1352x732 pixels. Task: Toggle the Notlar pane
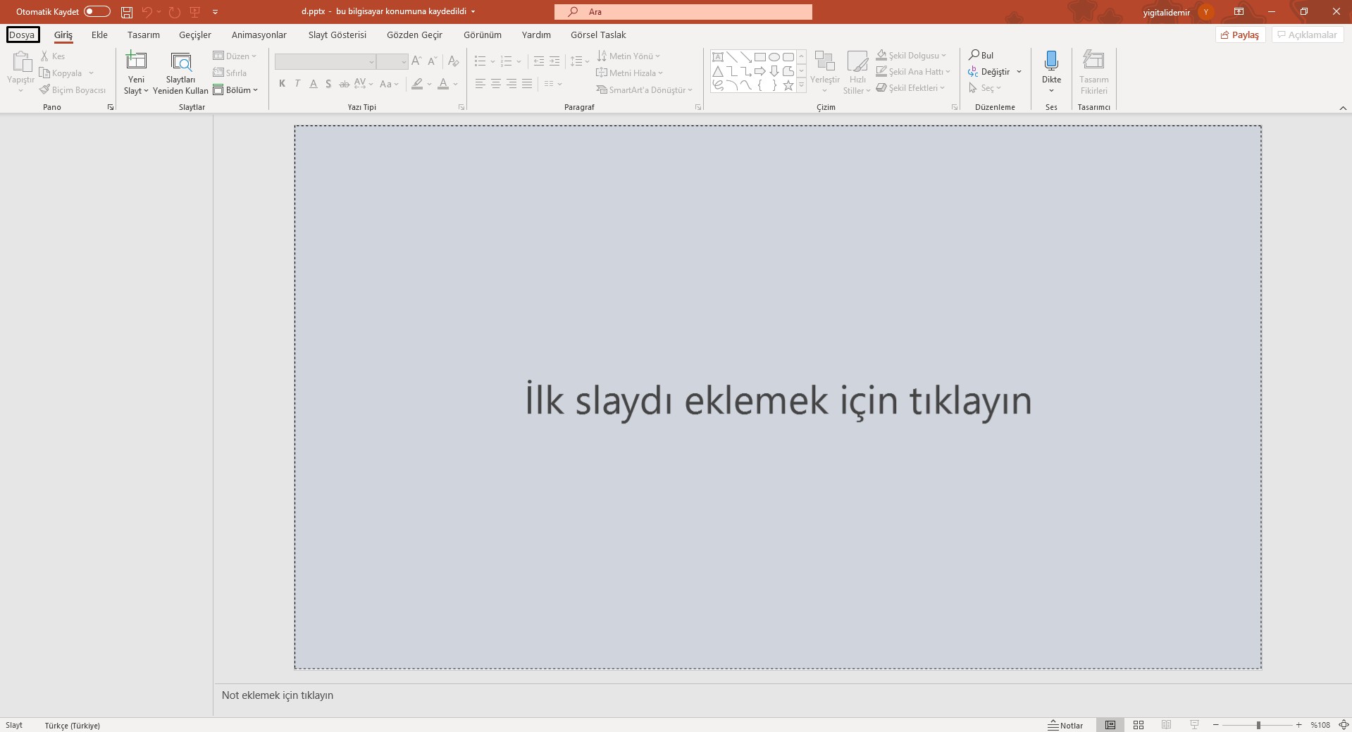coord(1065,725)
